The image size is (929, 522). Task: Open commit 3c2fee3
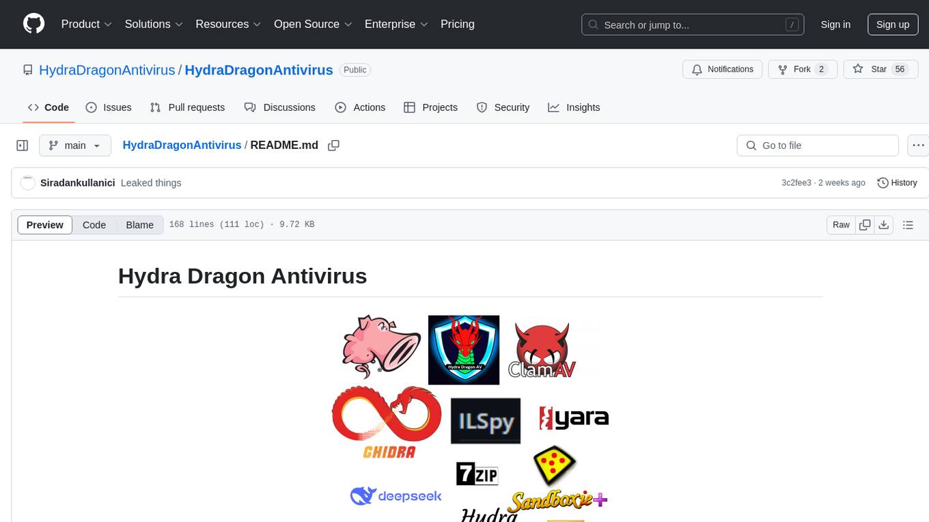click(796, 183)
